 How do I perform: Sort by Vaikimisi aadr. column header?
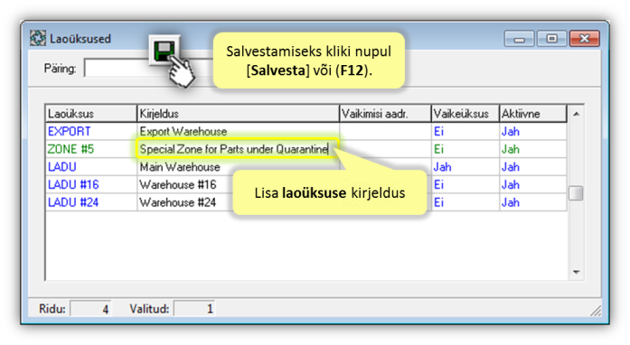pos(385,114)
